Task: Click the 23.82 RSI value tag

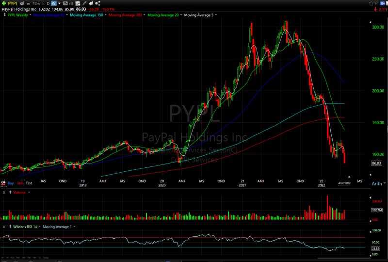Action: [375, 248]
